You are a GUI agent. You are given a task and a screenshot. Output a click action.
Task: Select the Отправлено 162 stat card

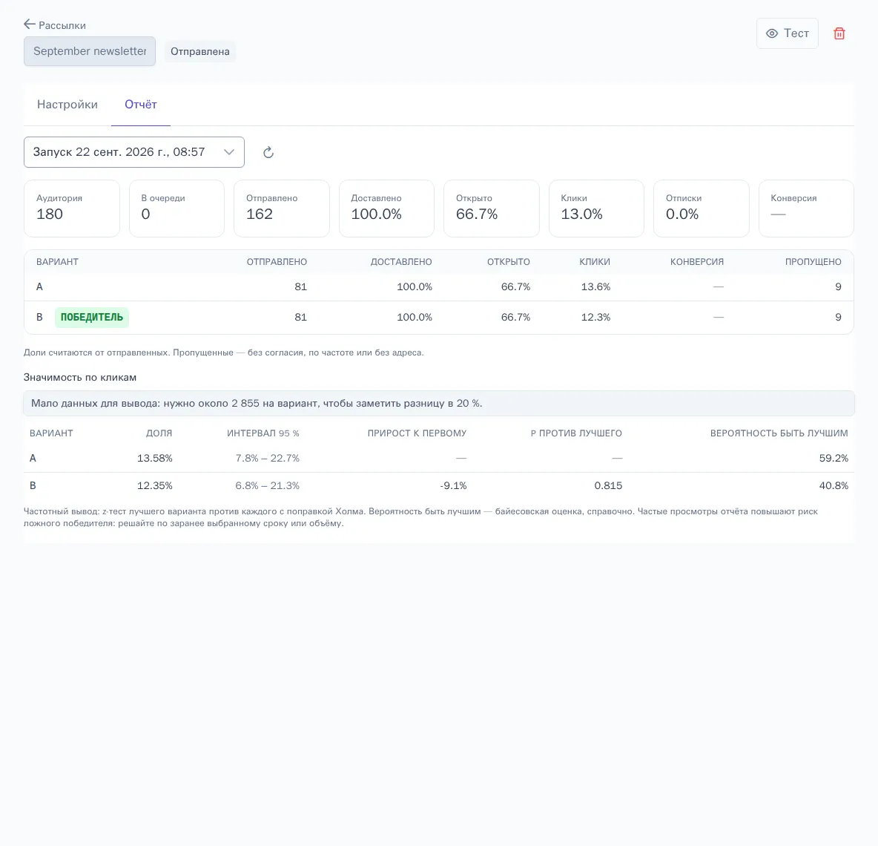click(x=282, y=209)
